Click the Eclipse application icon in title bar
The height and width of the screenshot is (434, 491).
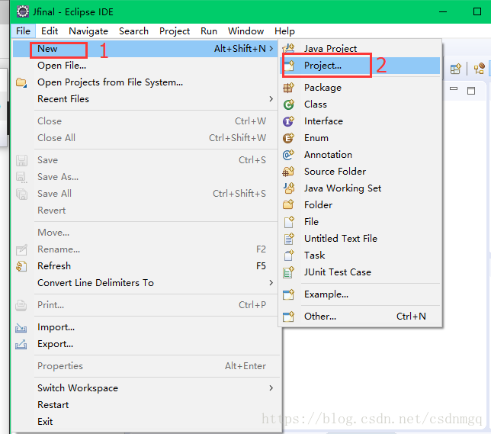(x=23, y=12)
